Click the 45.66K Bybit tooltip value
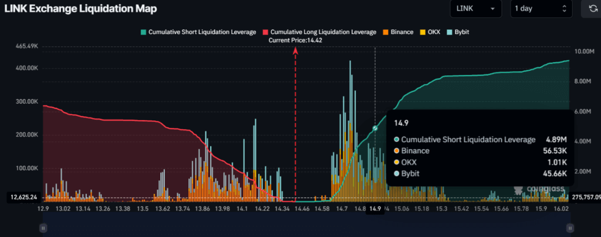Screen dimensions: 601x237 click(555, 174)
